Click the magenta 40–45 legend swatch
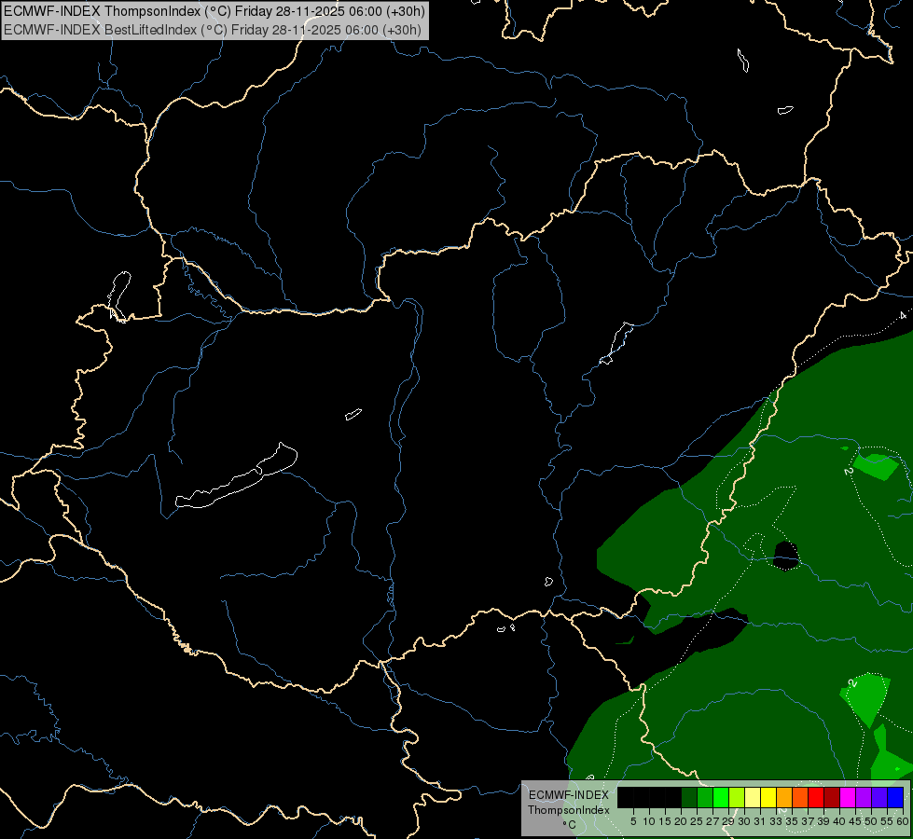This screenshot has height=839, width=913. click(848, 798)
